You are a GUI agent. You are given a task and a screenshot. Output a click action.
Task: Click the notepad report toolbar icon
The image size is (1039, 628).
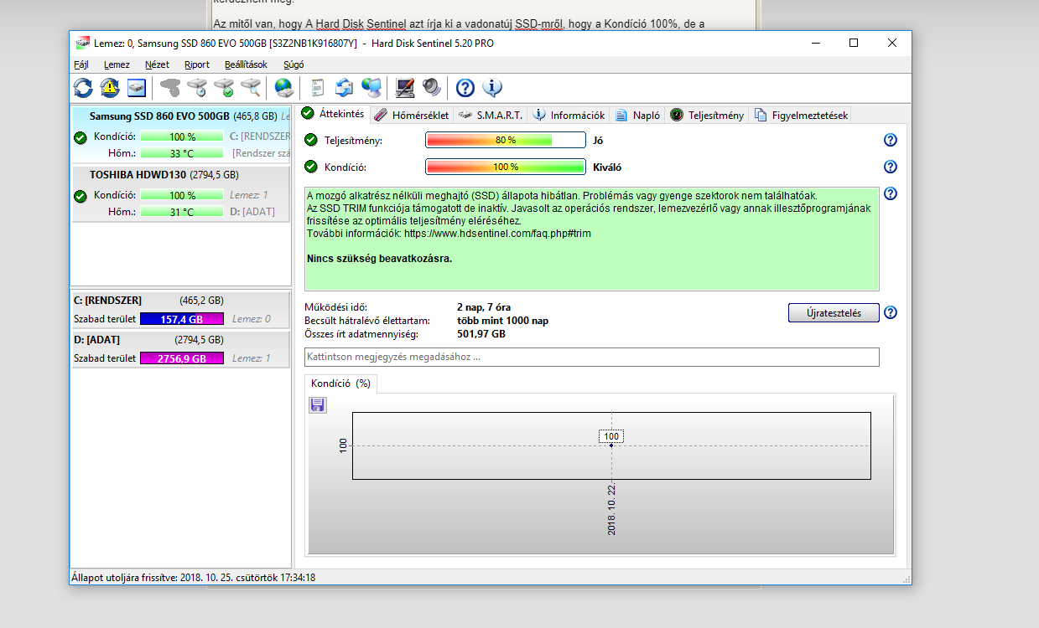[318, 87]
